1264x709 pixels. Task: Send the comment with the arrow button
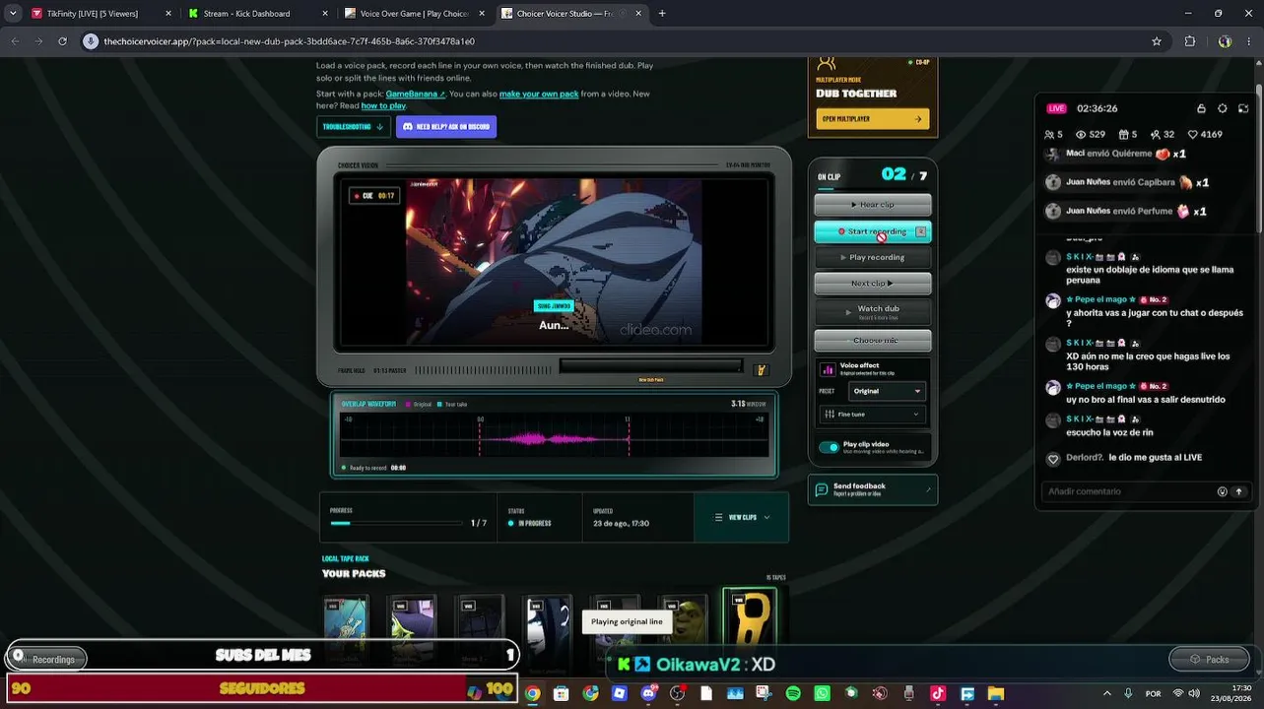(x=1239, y=491)
